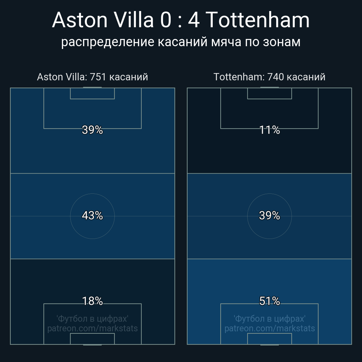The width and height of the screenshot is (362, 362).
Task: Click the Aston Villa 18% defensive zone label
Action: (92, 301)
